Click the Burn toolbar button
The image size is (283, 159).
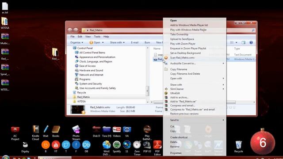(x=147, y=42)
